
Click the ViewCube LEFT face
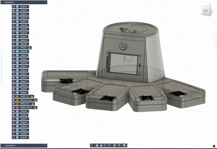[206, 11]
